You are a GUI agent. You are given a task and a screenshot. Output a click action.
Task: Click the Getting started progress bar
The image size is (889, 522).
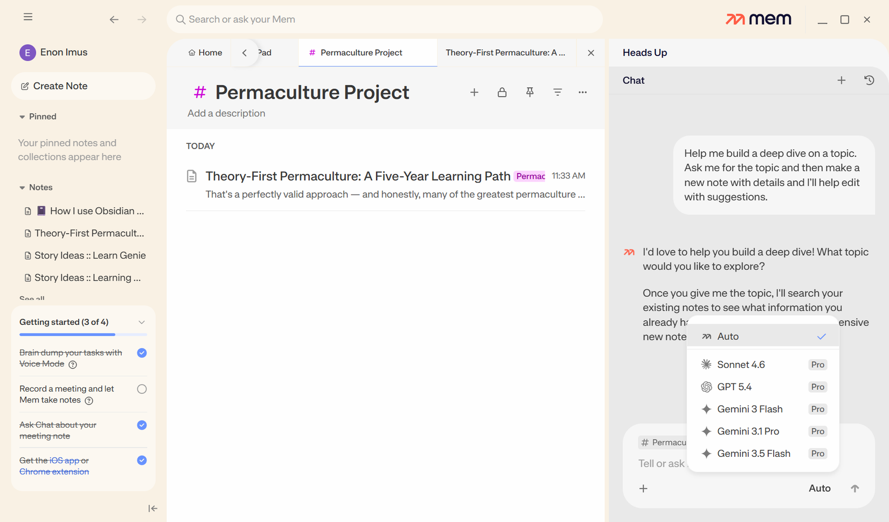(84, 335)
